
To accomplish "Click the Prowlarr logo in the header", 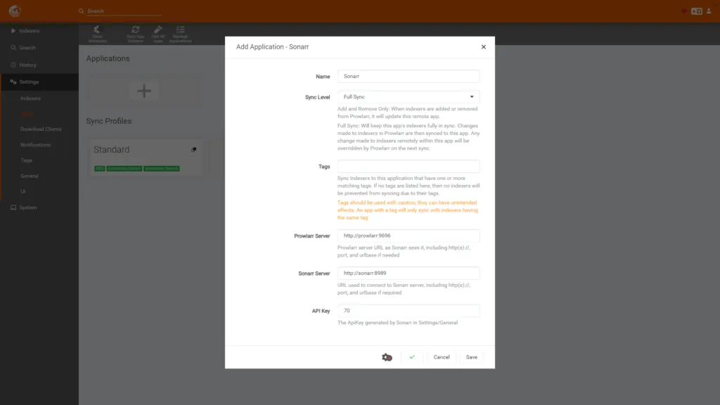I will pyautogui.click(x=15, y=11).
